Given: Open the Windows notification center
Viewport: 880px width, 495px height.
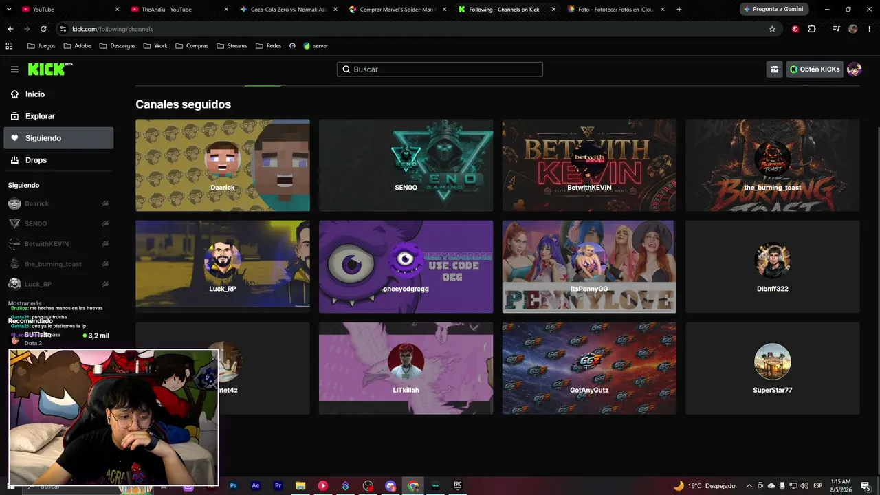Looking at the screenshot, I should [x=865, y=486].
